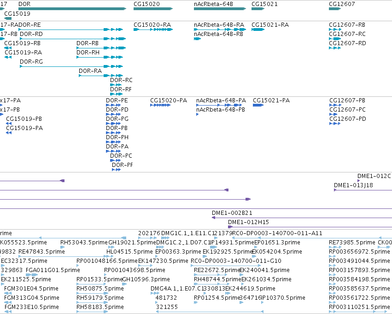Select transcript DOR-RC label
The height and width of the screenshot is (314, 392).
tap(121, 80)
